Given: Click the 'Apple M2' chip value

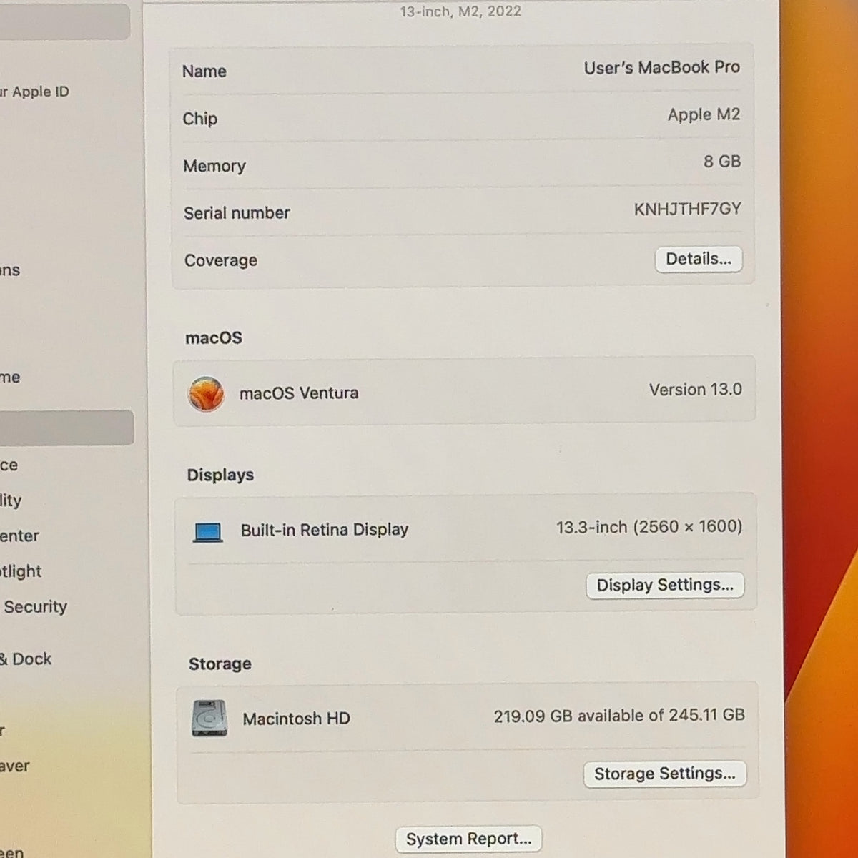Looking at the screenshot, I should pyautogui.click(x=704, y=114).
